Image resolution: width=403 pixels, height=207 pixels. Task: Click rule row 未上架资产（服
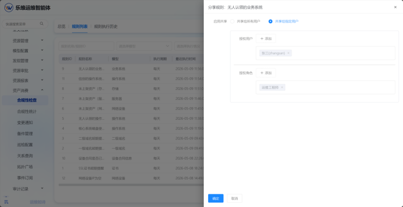[x=131, y=98]
